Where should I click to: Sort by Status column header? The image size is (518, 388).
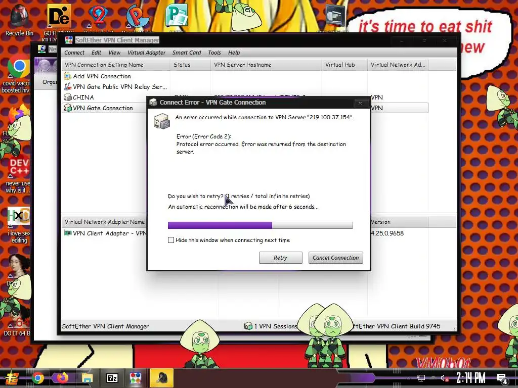(x=190, y=65)
